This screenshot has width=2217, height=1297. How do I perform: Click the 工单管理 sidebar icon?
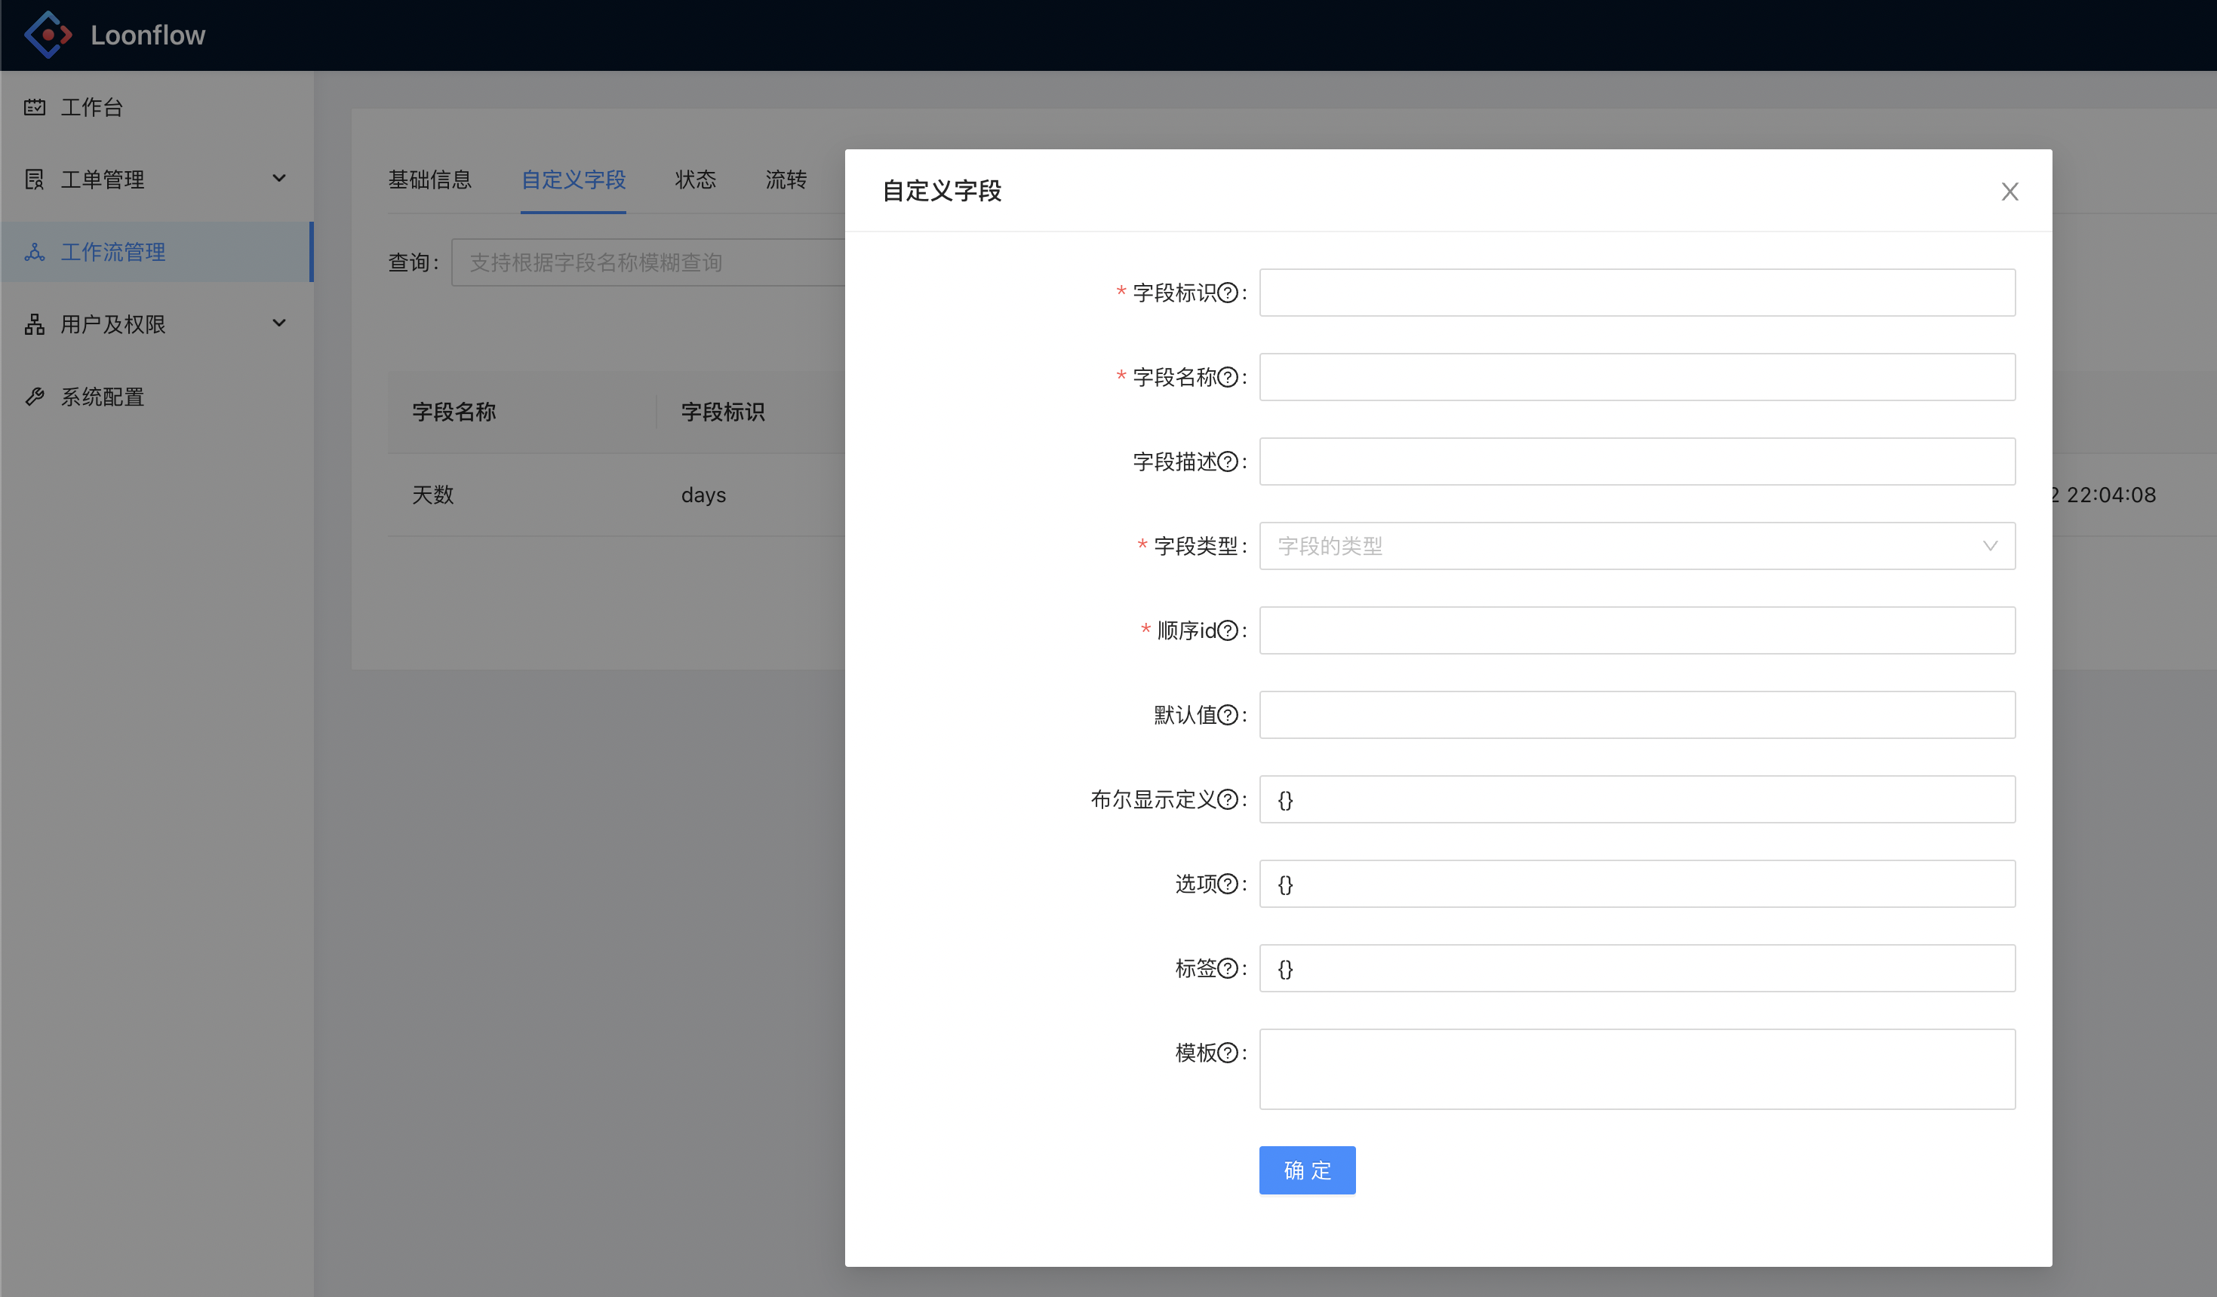(x=34, y=179)
